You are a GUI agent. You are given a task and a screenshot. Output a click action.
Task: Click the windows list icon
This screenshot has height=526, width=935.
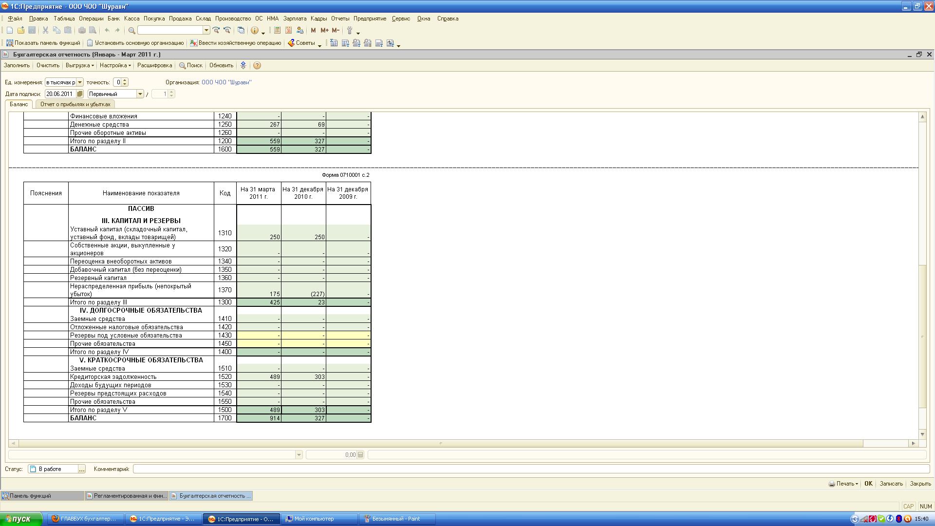coord(241,30)
